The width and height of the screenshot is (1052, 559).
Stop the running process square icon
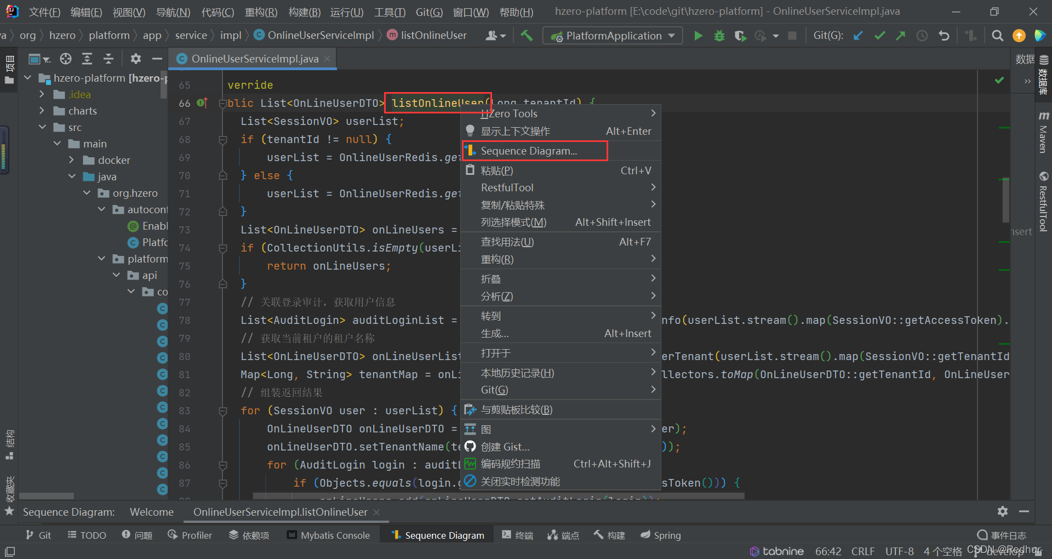[x=792, y=36]
